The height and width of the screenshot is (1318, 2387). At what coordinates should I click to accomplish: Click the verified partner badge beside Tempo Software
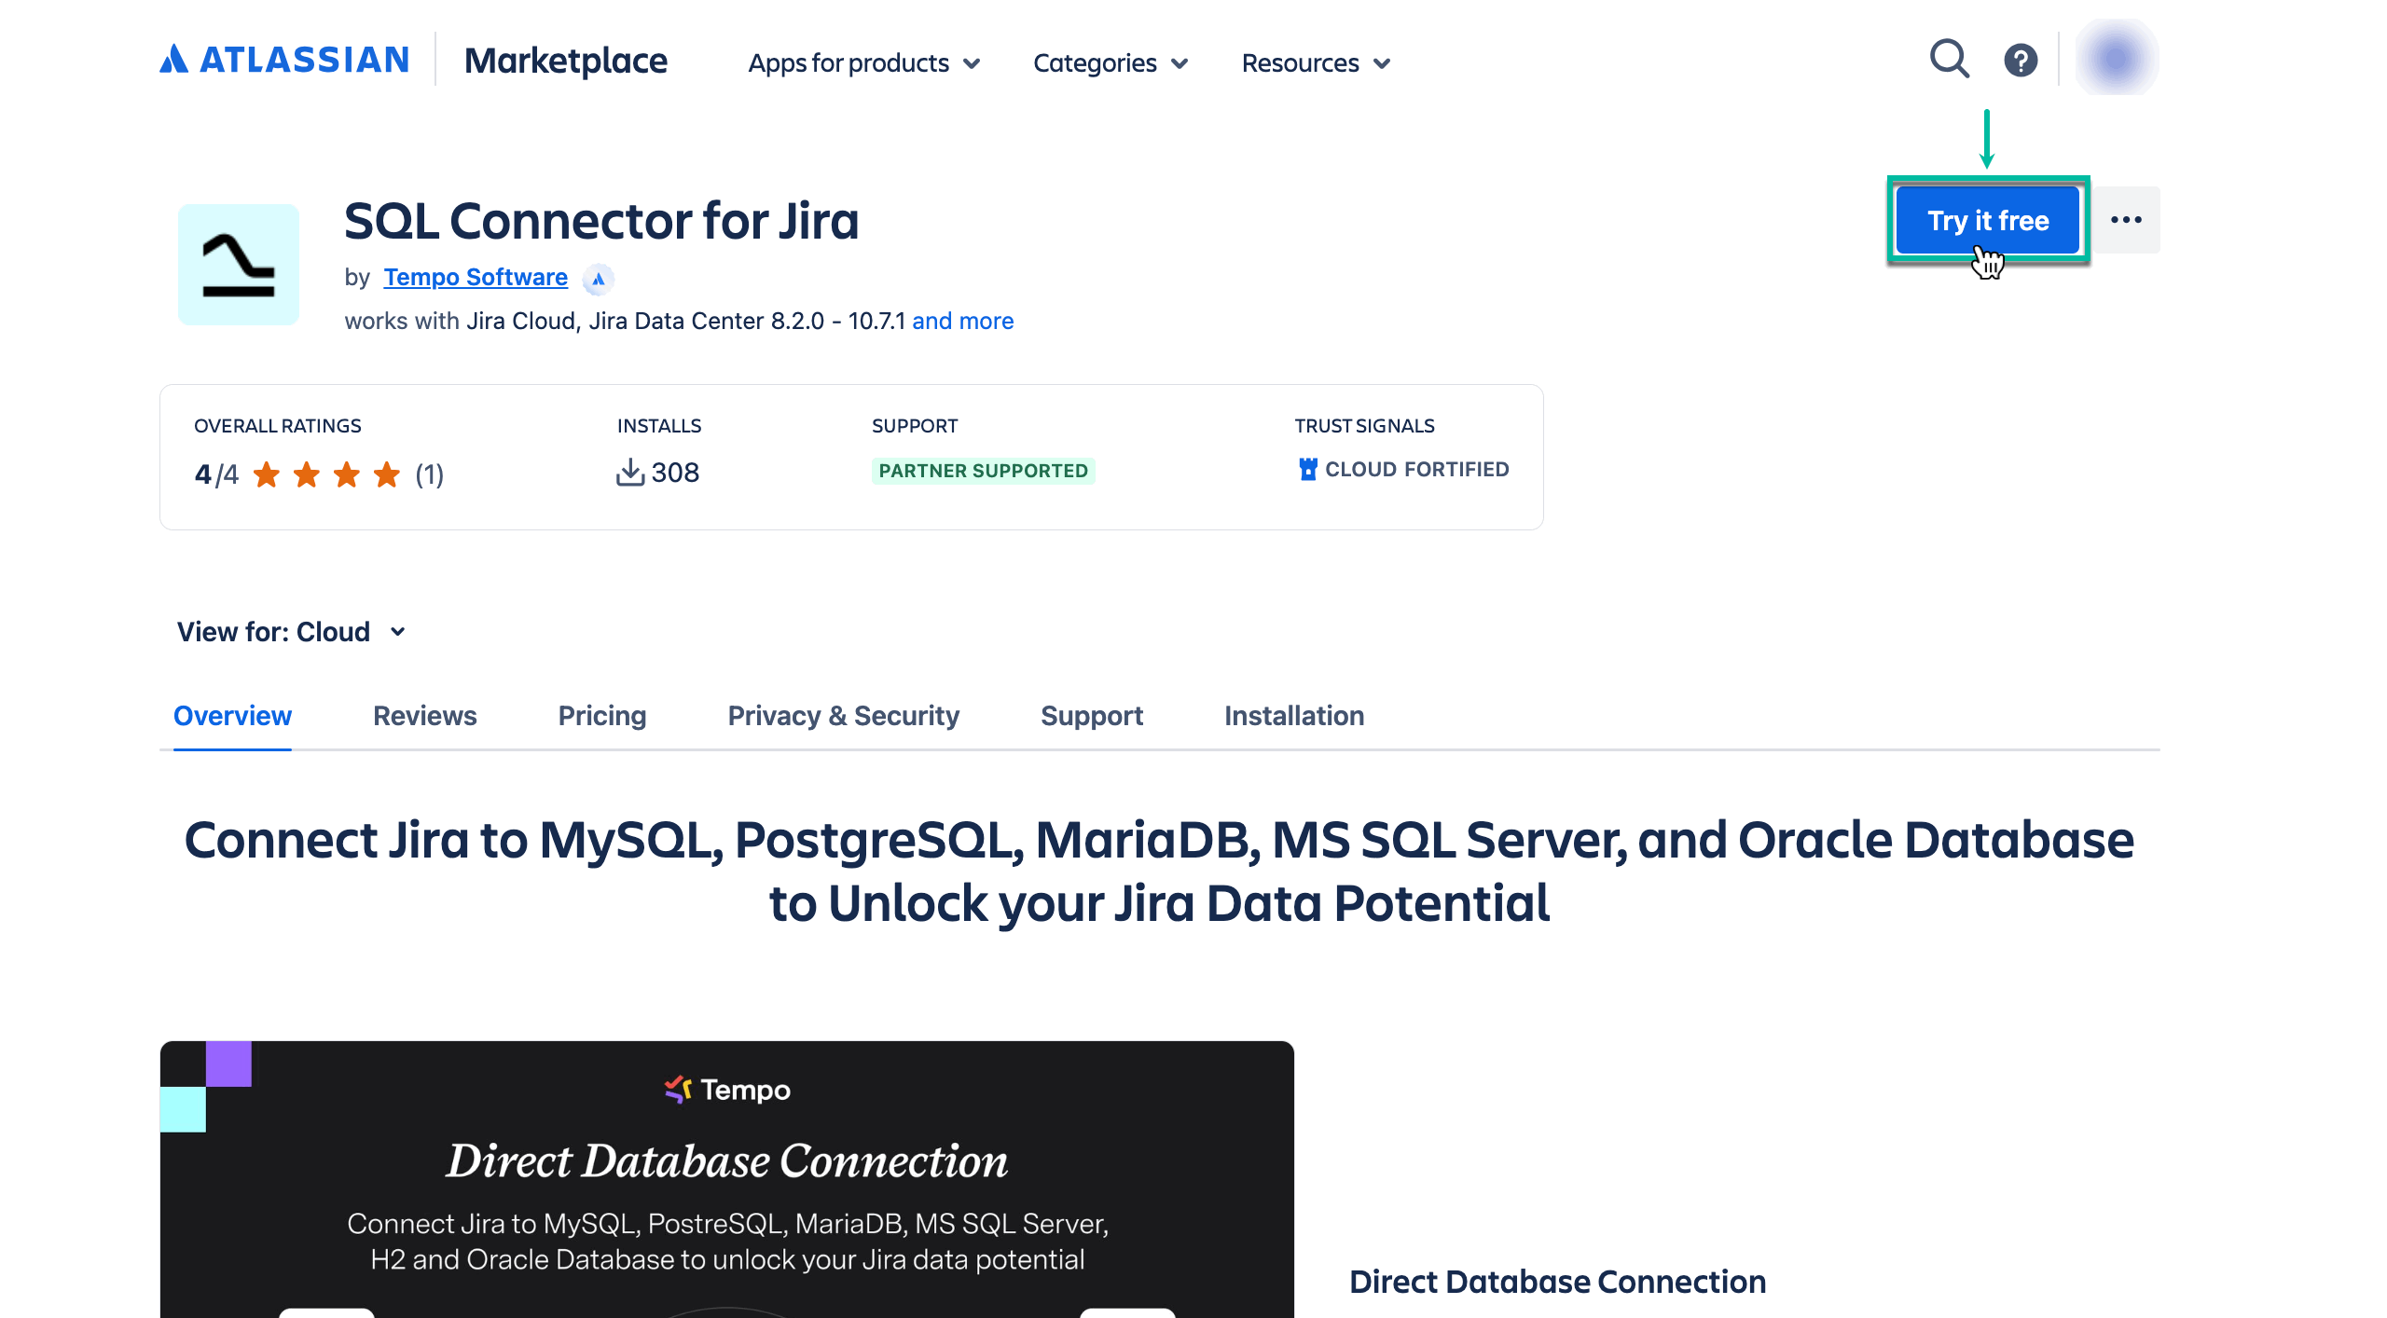point(598,278)
